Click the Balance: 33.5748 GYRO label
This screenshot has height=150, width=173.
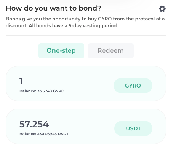[42, 91]
